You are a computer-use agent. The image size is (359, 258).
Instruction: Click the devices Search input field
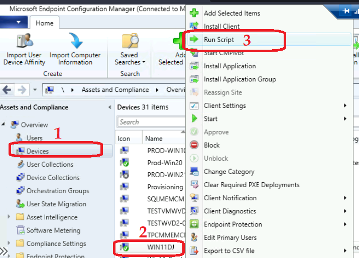[152, 122]
